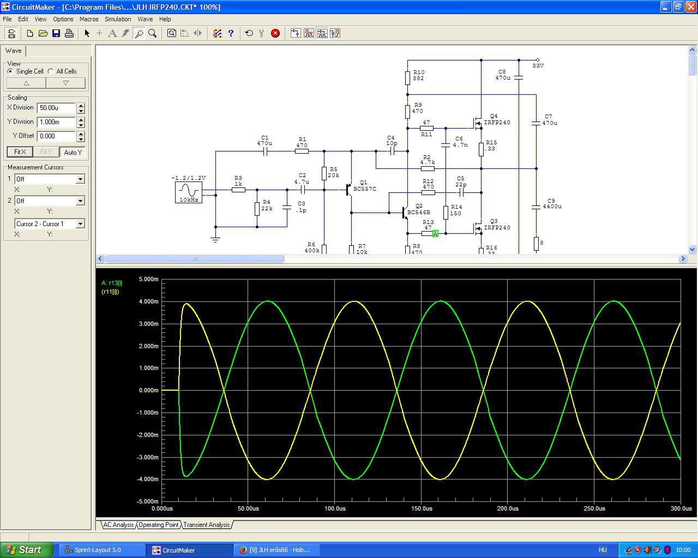Select the Probe tool in toolbar
The image size is (698, 558).
coord(139,33)
